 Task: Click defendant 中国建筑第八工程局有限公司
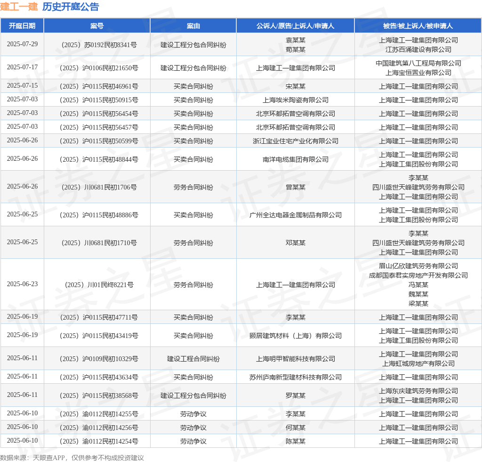click(418, 63)
